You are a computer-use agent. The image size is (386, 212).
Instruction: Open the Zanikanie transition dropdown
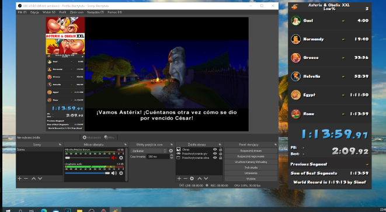pos(149,151)
